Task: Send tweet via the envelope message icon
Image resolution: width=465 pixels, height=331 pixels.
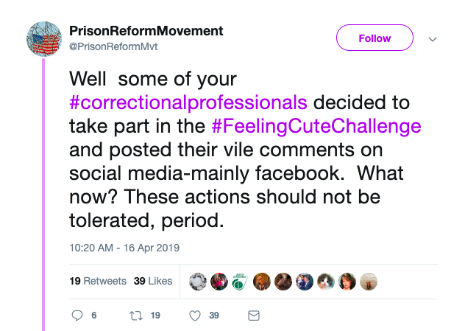Action: pyautogui.click(x=253, y=315)
